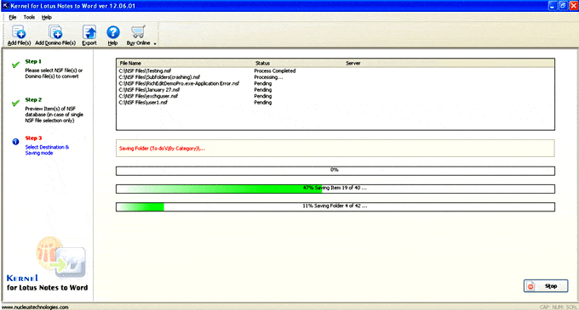Close the Kernel for Lotus Notes window
Viewport: 579px width, 310px height.
pyautogui.click(x=573, y=6)
